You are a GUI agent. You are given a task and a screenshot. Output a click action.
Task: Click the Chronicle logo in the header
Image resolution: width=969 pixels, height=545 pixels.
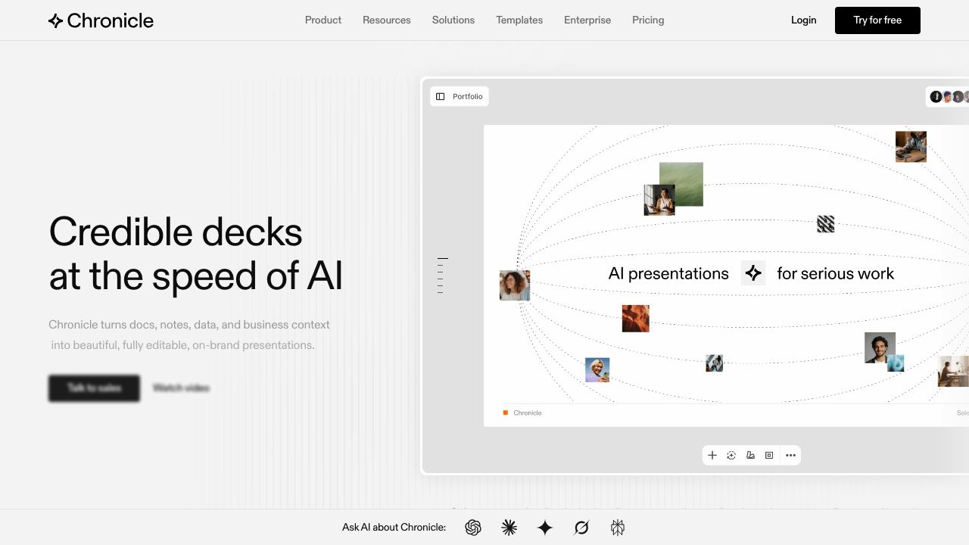[x=101, y=20]
